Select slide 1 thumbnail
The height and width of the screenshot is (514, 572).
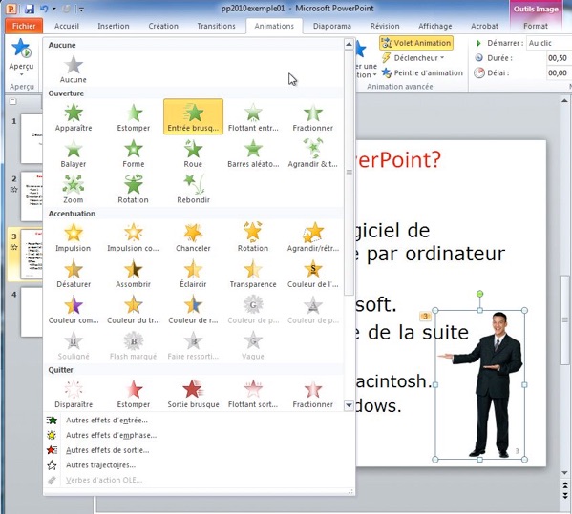pos(32,138)
